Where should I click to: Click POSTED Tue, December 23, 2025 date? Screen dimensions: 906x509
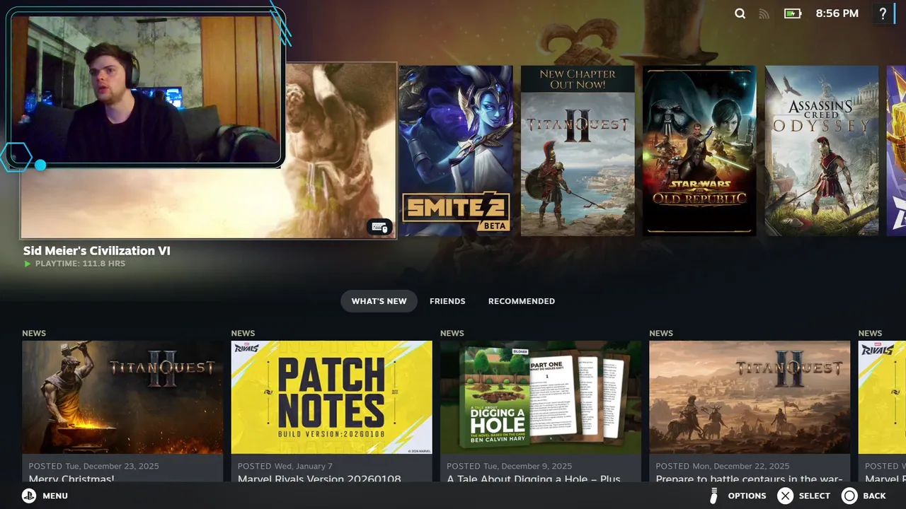[93, 466]
